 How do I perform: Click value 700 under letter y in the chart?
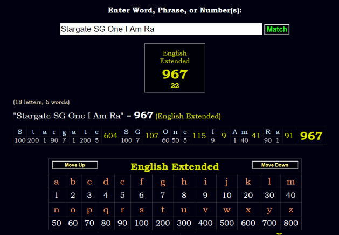pyautogui.click(x=269, y=223)
